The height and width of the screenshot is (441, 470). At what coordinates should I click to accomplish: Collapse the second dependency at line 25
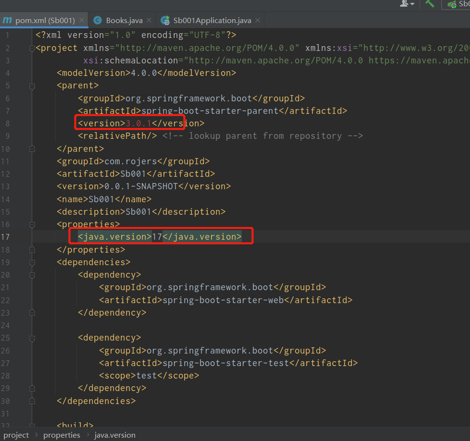(32, 339)
